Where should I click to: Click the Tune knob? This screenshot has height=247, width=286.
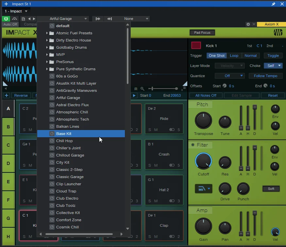(225, 122)
